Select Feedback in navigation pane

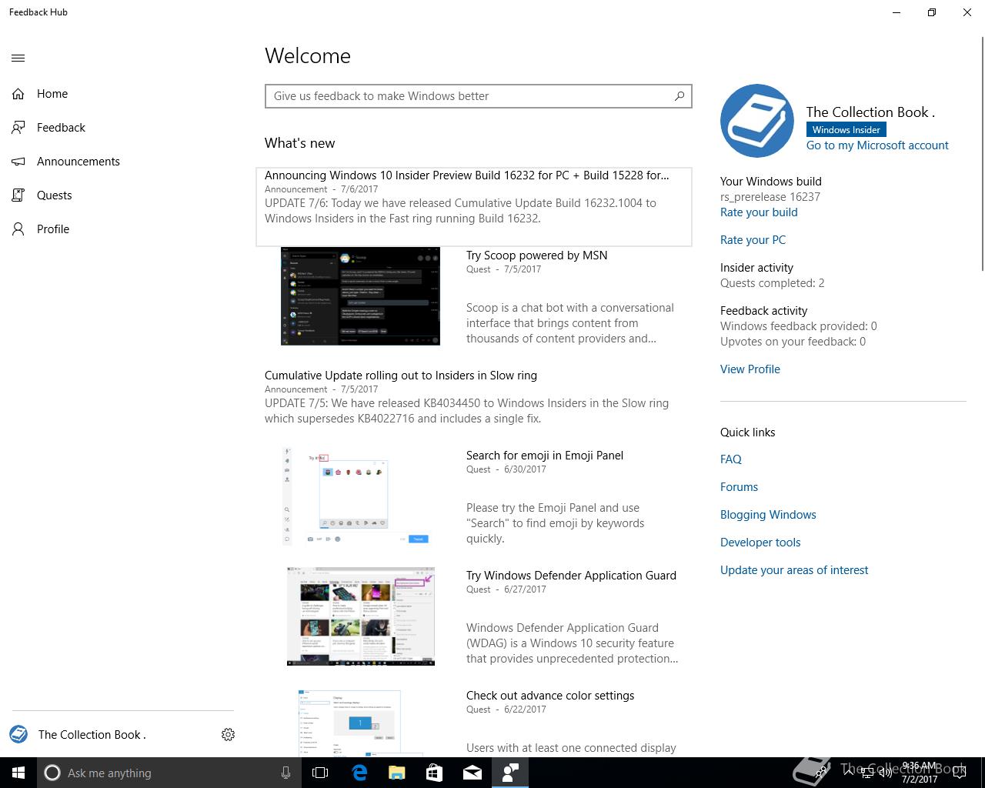123,128
